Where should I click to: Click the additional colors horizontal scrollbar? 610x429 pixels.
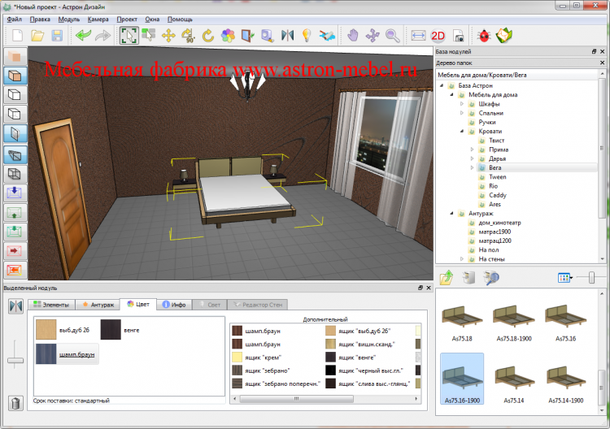pyautogui.click(x=297, y=399)
